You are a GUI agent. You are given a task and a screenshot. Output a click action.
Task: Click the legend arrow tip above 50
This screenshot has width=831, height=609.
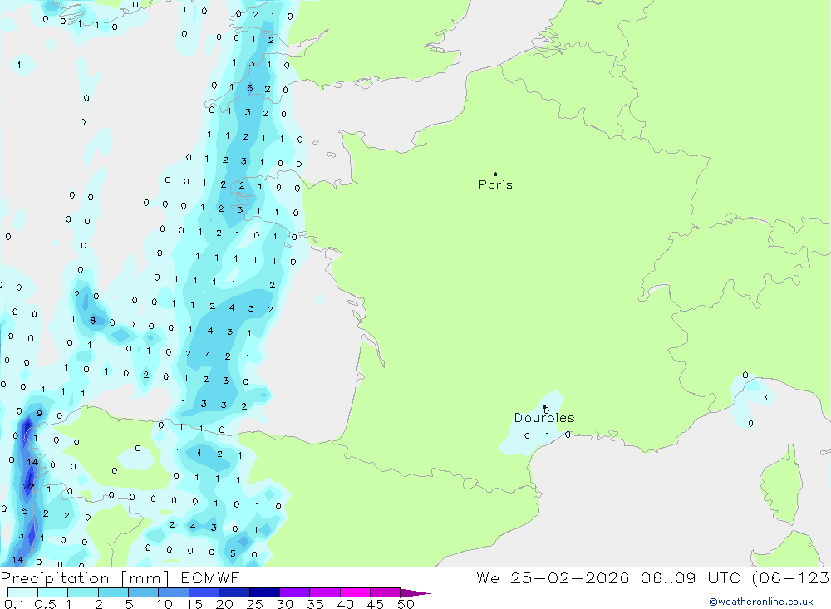pos(415,593)
